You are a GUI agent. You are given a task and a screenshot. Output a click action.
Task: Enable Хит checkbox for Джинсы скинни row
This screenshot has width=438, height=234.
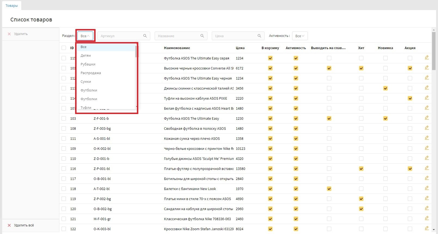(x=361, y=88)
